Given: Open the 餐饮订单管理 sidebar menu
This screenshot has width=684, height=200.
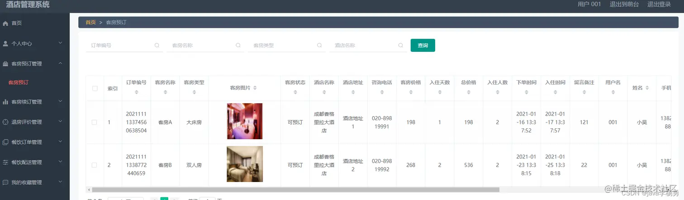Looking at the screenshot, I should tap(35, 142).
